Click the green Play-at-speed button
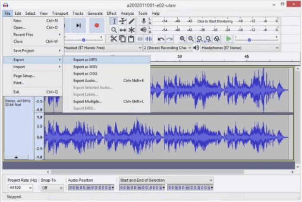Image resolution: width=302 pixels, height=202 pixels. [229, 39]
